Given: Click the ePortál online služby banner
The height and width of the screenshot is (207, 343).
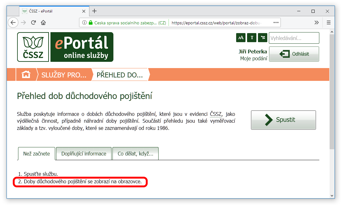Looking at the screenshot, I should pyautogui.click(x=82, y=47).
